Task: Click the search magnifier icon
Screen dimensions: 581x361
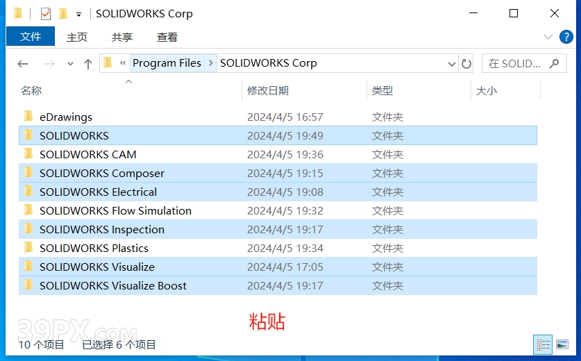Action: (x=554, y=63)
